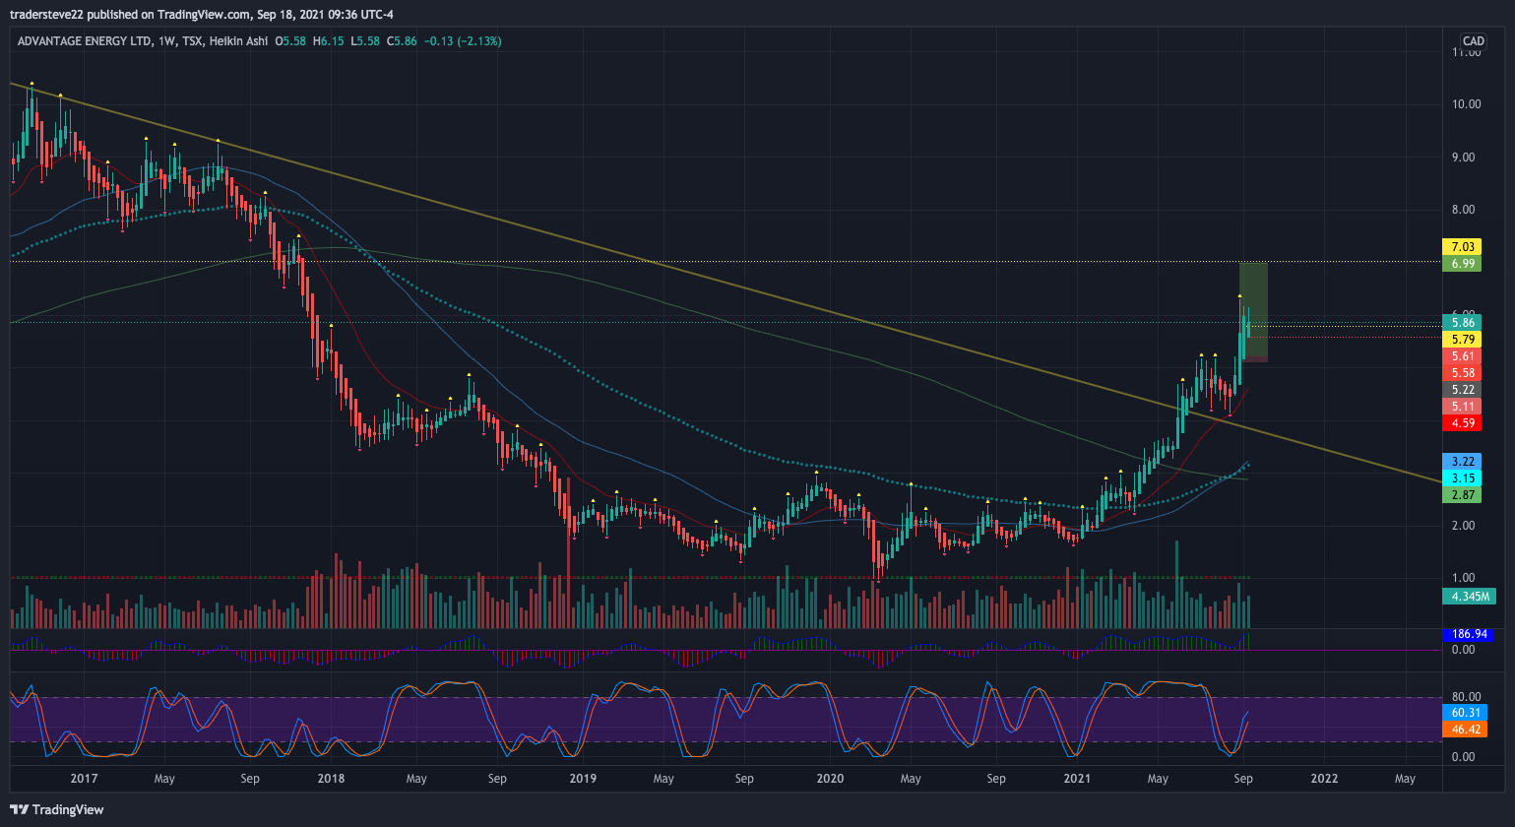Screen dimensions: 1515x827
Task: Click the open value O5.58
Action: pyautogui.click(x=290, y=41)
